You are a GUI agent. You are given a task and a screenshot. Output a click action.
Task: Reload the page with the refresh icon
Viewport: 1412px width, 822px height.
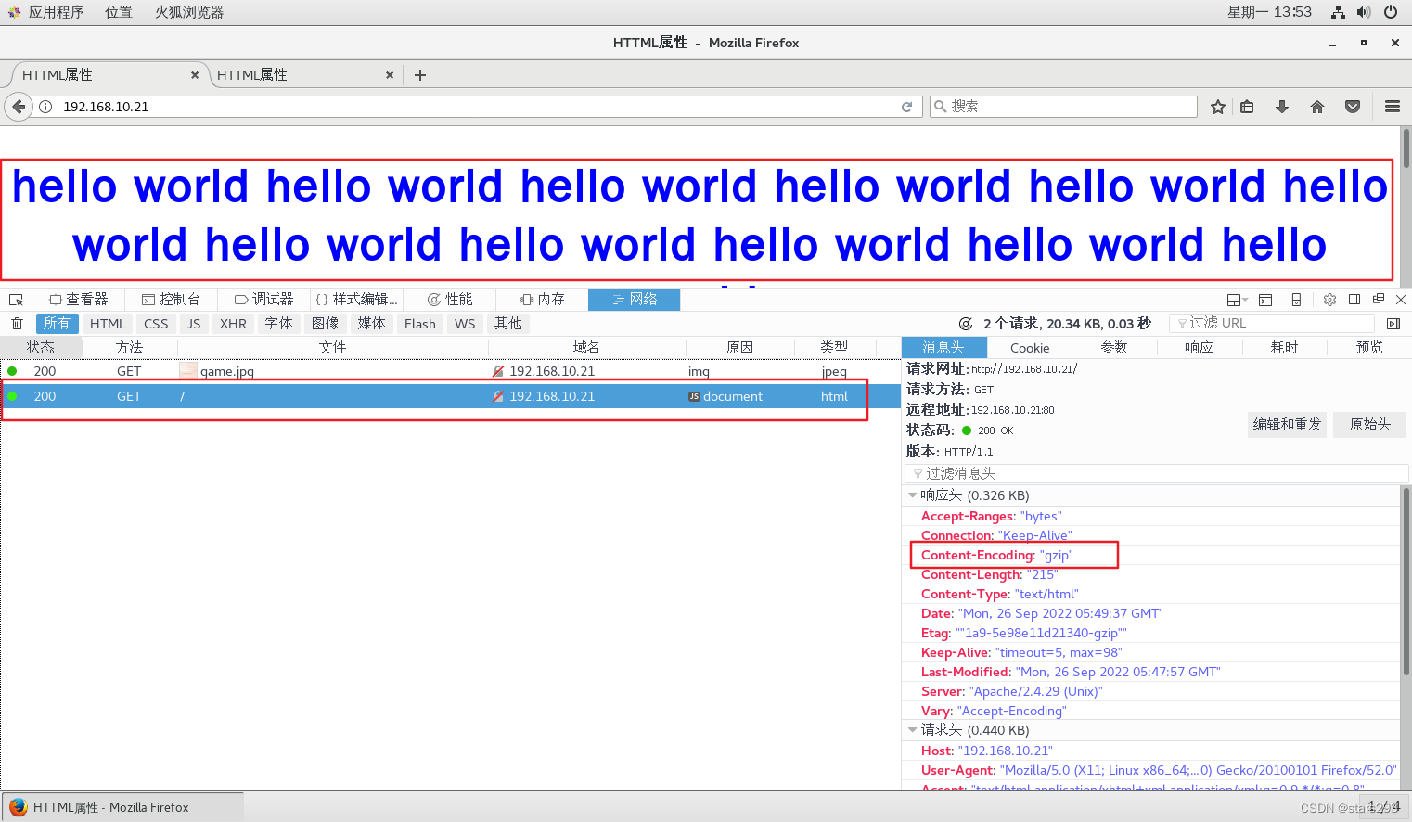pos(907,106)
